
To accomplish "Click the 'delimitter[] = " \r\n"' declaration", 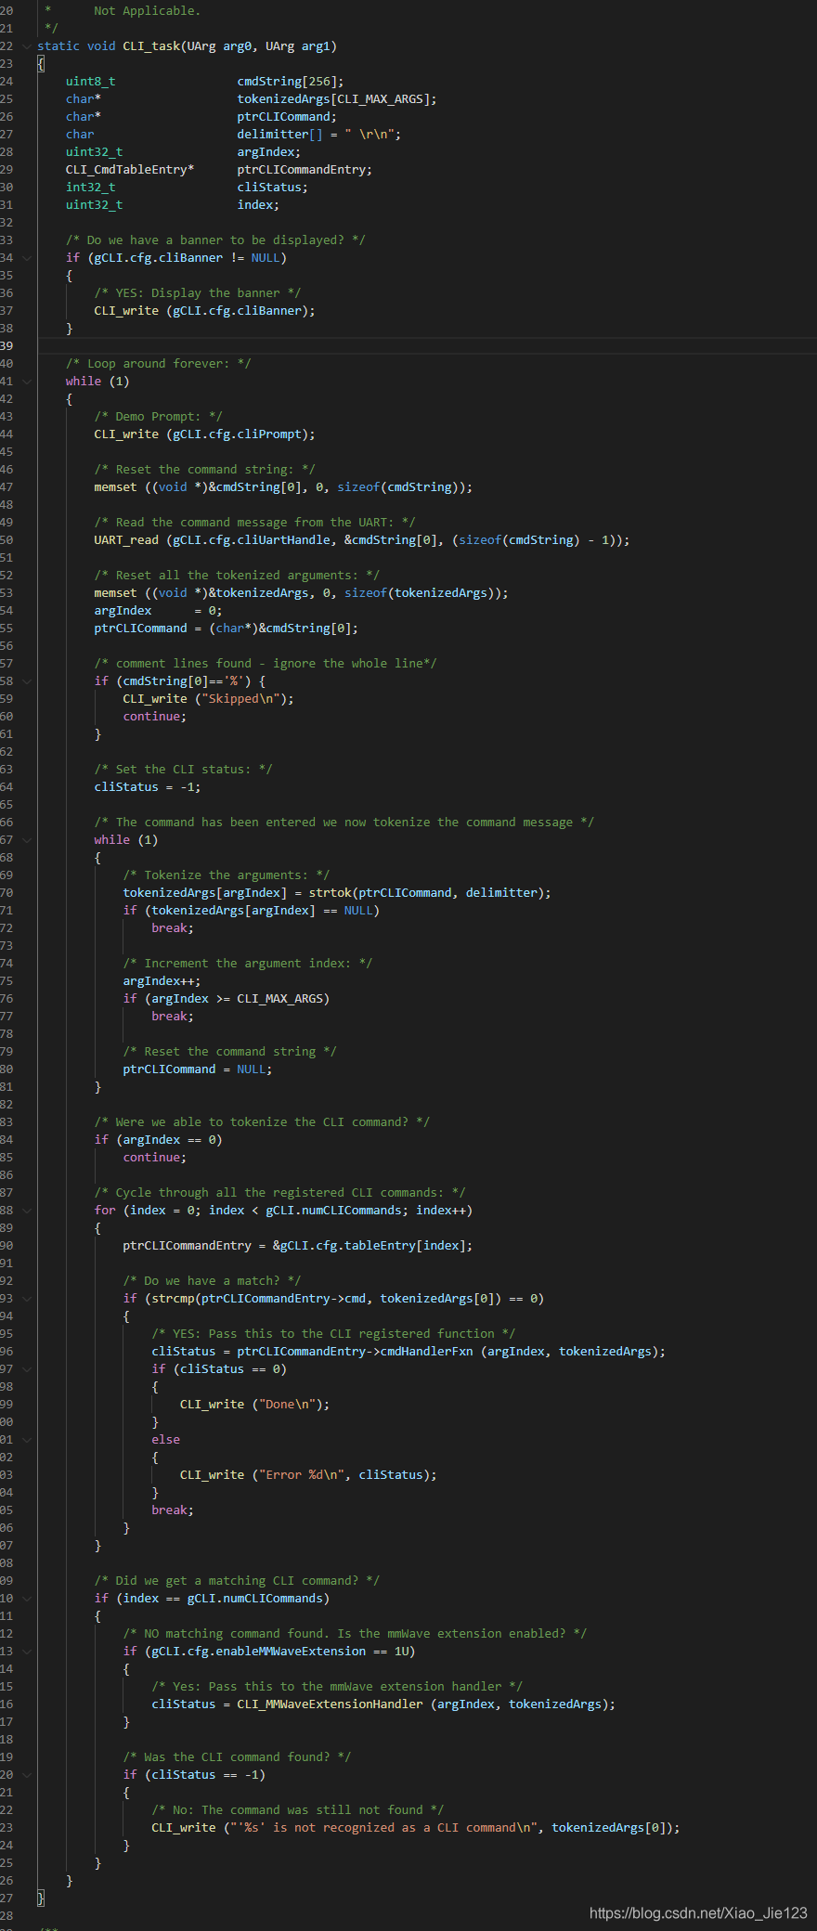I will [319, 135].
